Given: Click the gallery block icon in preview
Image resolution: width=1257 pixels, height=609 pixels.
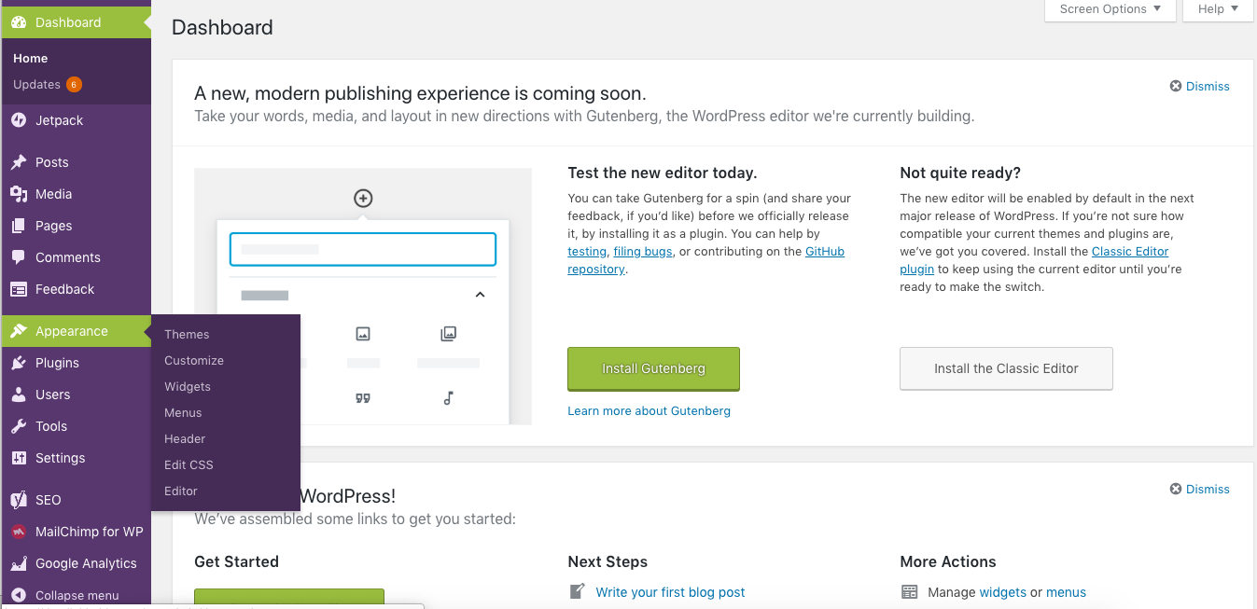Looking at the screenshot, I should click(448, 333).
